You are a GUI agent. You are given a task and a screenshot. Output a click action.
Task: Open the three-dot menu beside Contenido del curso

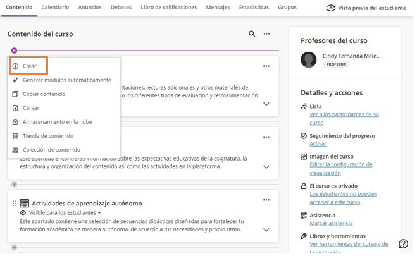pyautogui.click(x=267, y=34)
